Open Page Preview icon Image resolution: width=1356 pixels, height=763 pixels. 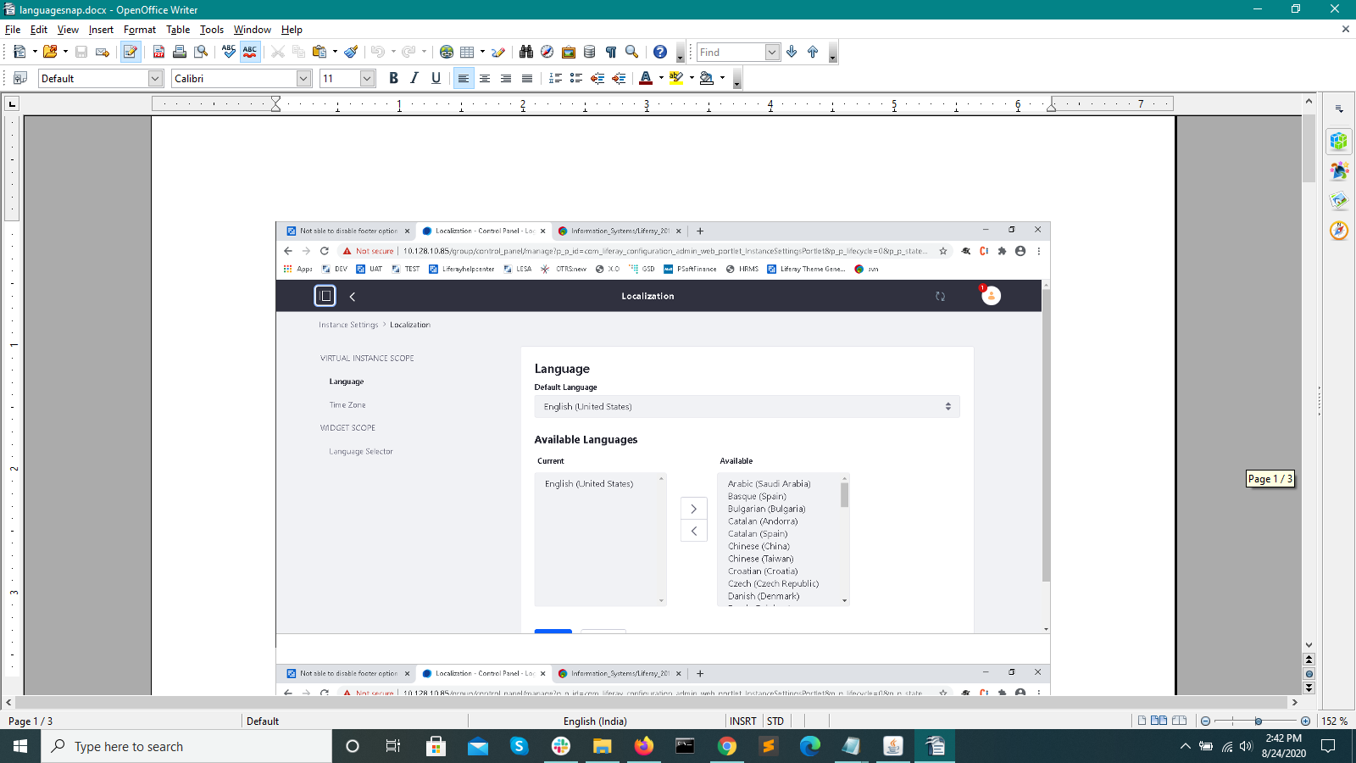pyautogui.click(x=201, y=52)
